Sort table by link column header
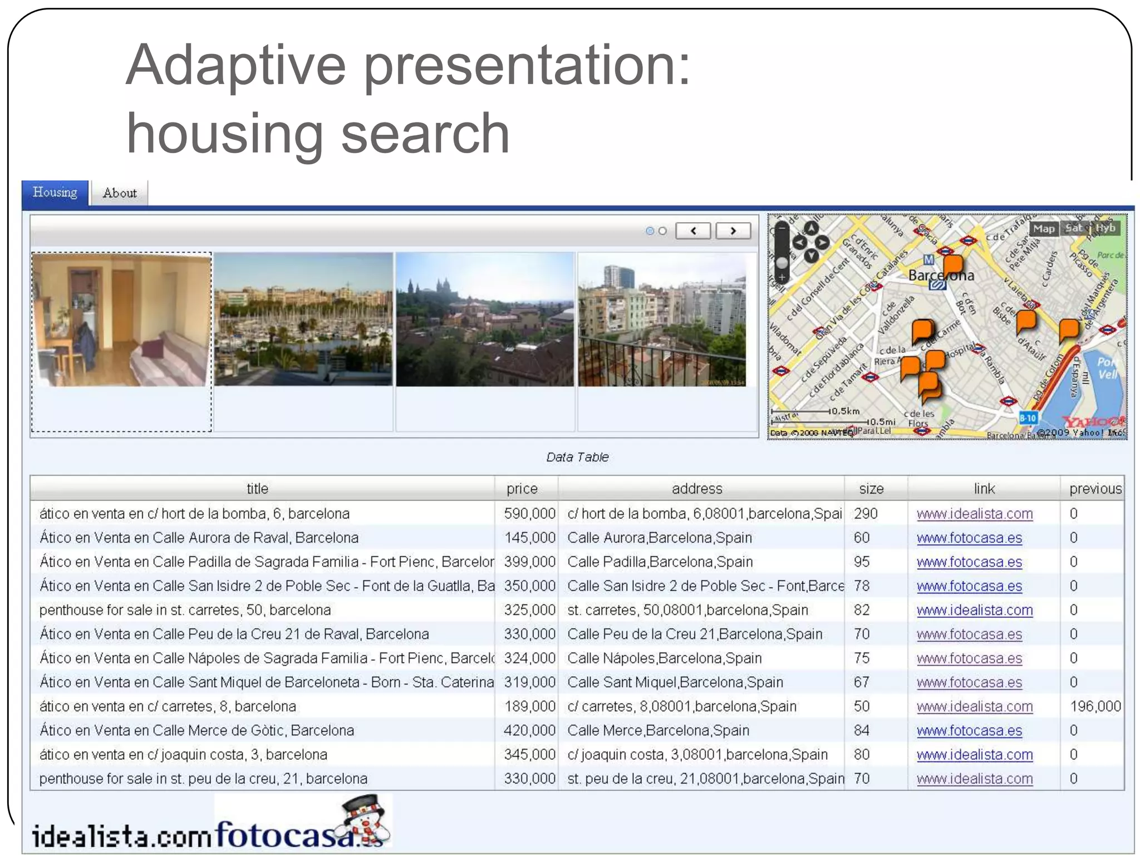The height and width of the screenshot is (855, 1140). point(984,489)
